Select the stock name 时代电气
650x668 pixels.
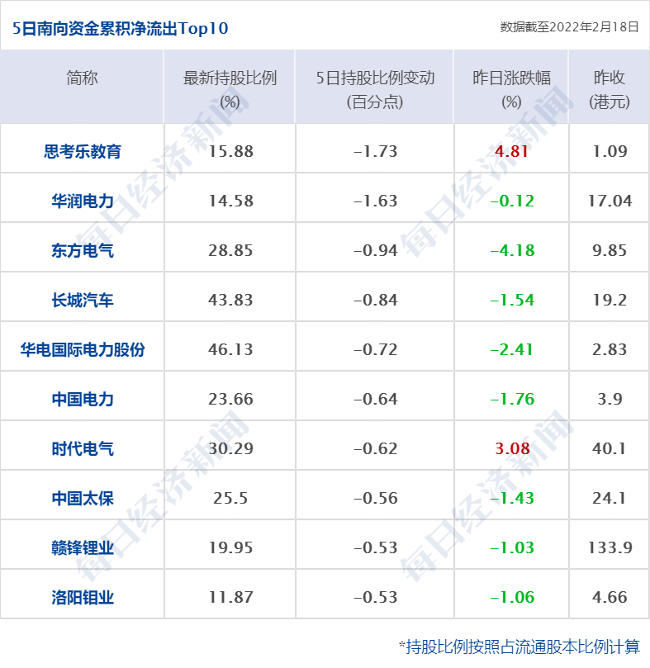coord(83,448)
